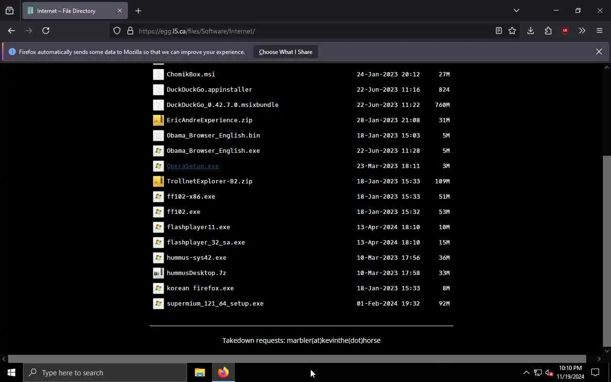The height and width of the screenshot is (382, 611).
Task: Click the 01-Feb-2024 19:32 date text
Action: pyautogui.click(x=388, y=304)
